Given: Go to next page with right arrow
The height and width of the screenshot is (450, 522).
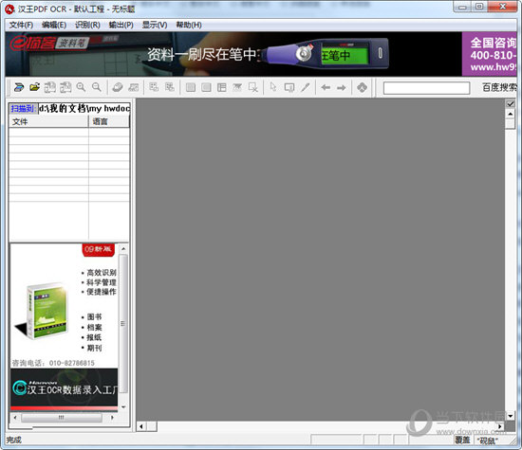Looking at the screenshot, I should pyautogui.click(x=342, y=87).
